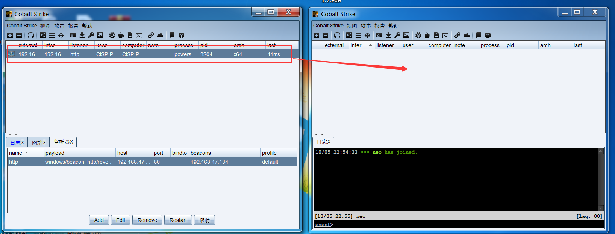Select the http listener row
615x234 pixels.
click(152, 162)
